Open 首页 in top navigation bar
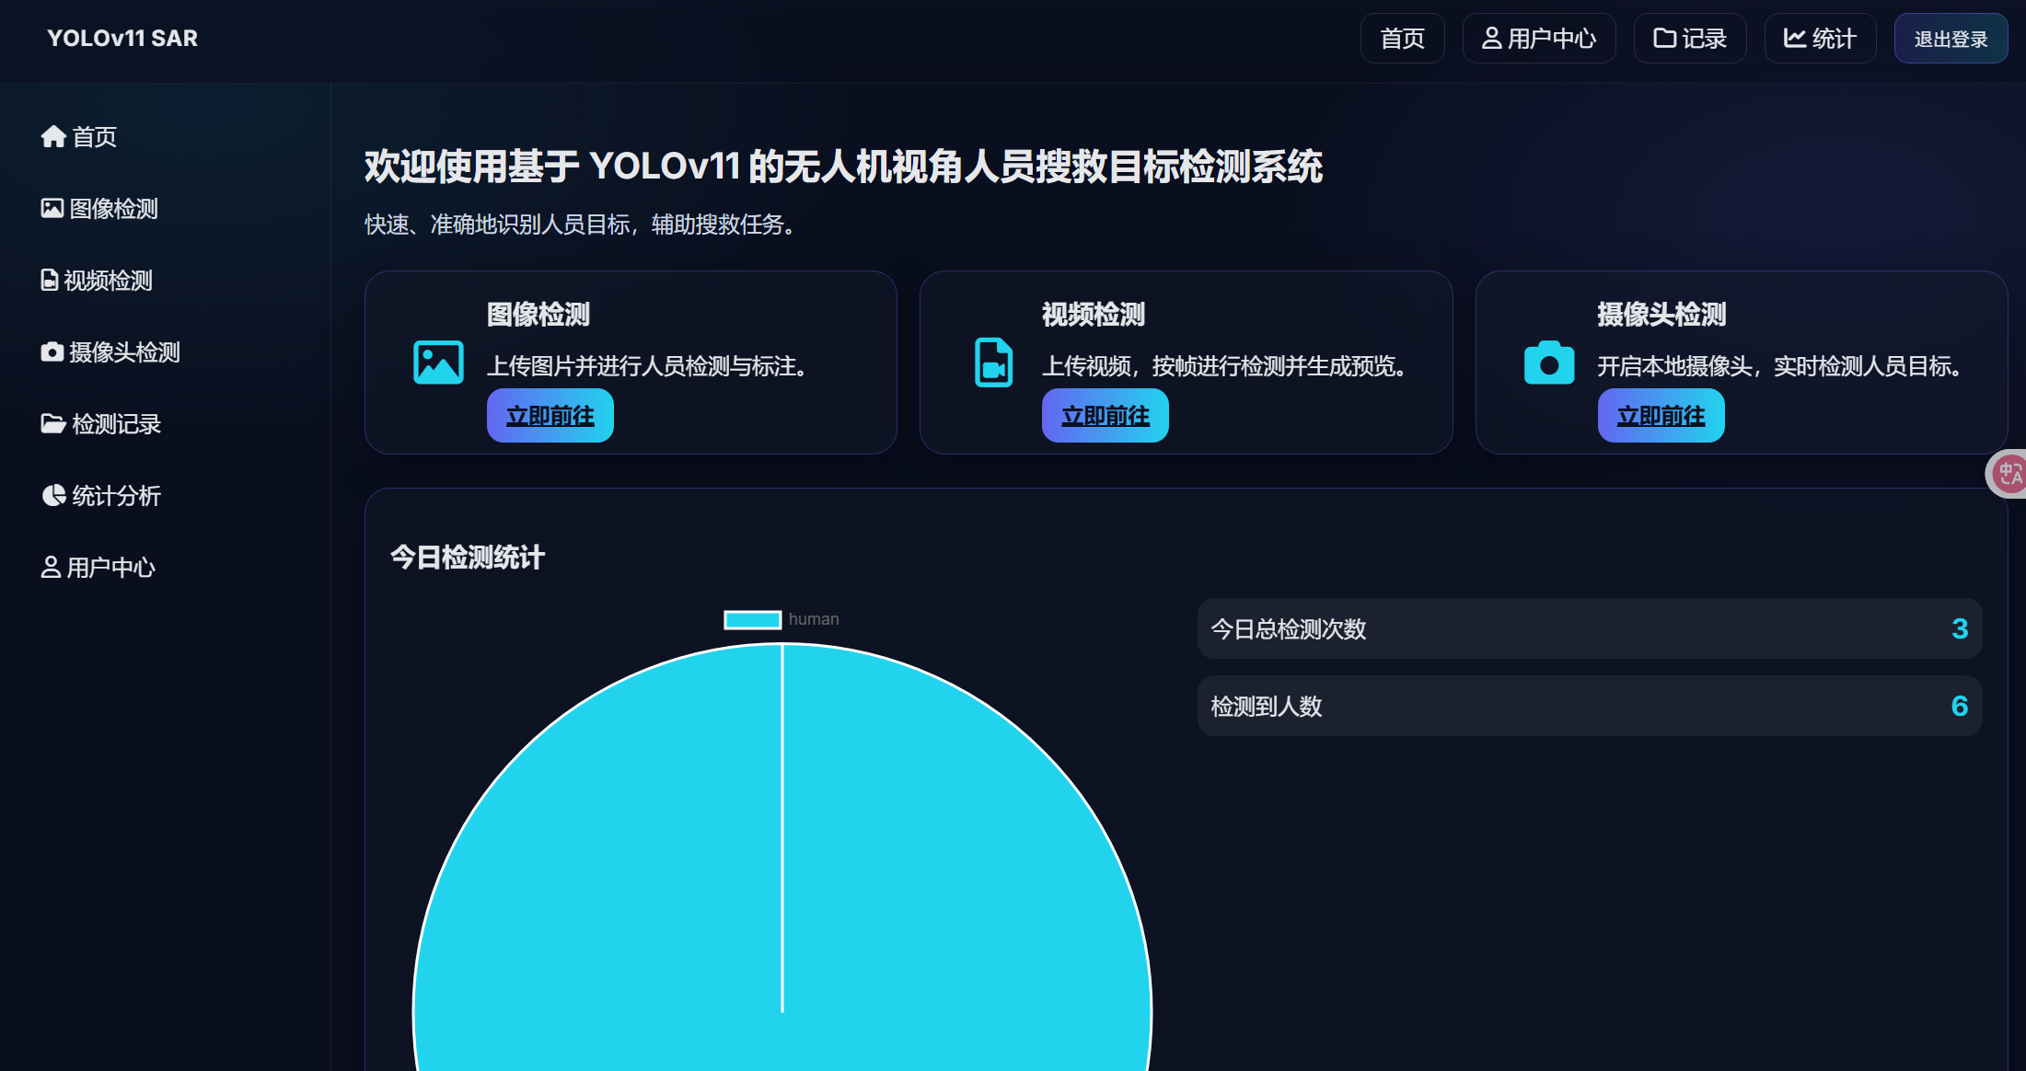Viewport: 2026px width, 1071px height. (1403, 39)
